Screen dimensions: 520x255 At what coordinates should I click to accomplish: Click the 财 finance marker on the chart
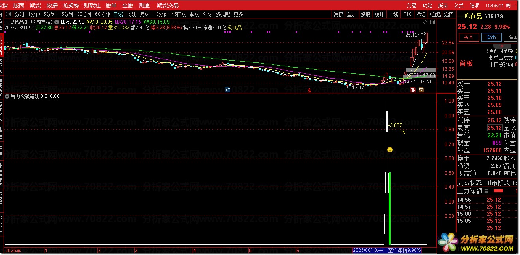pyautogui.click(x=227, y=90)
